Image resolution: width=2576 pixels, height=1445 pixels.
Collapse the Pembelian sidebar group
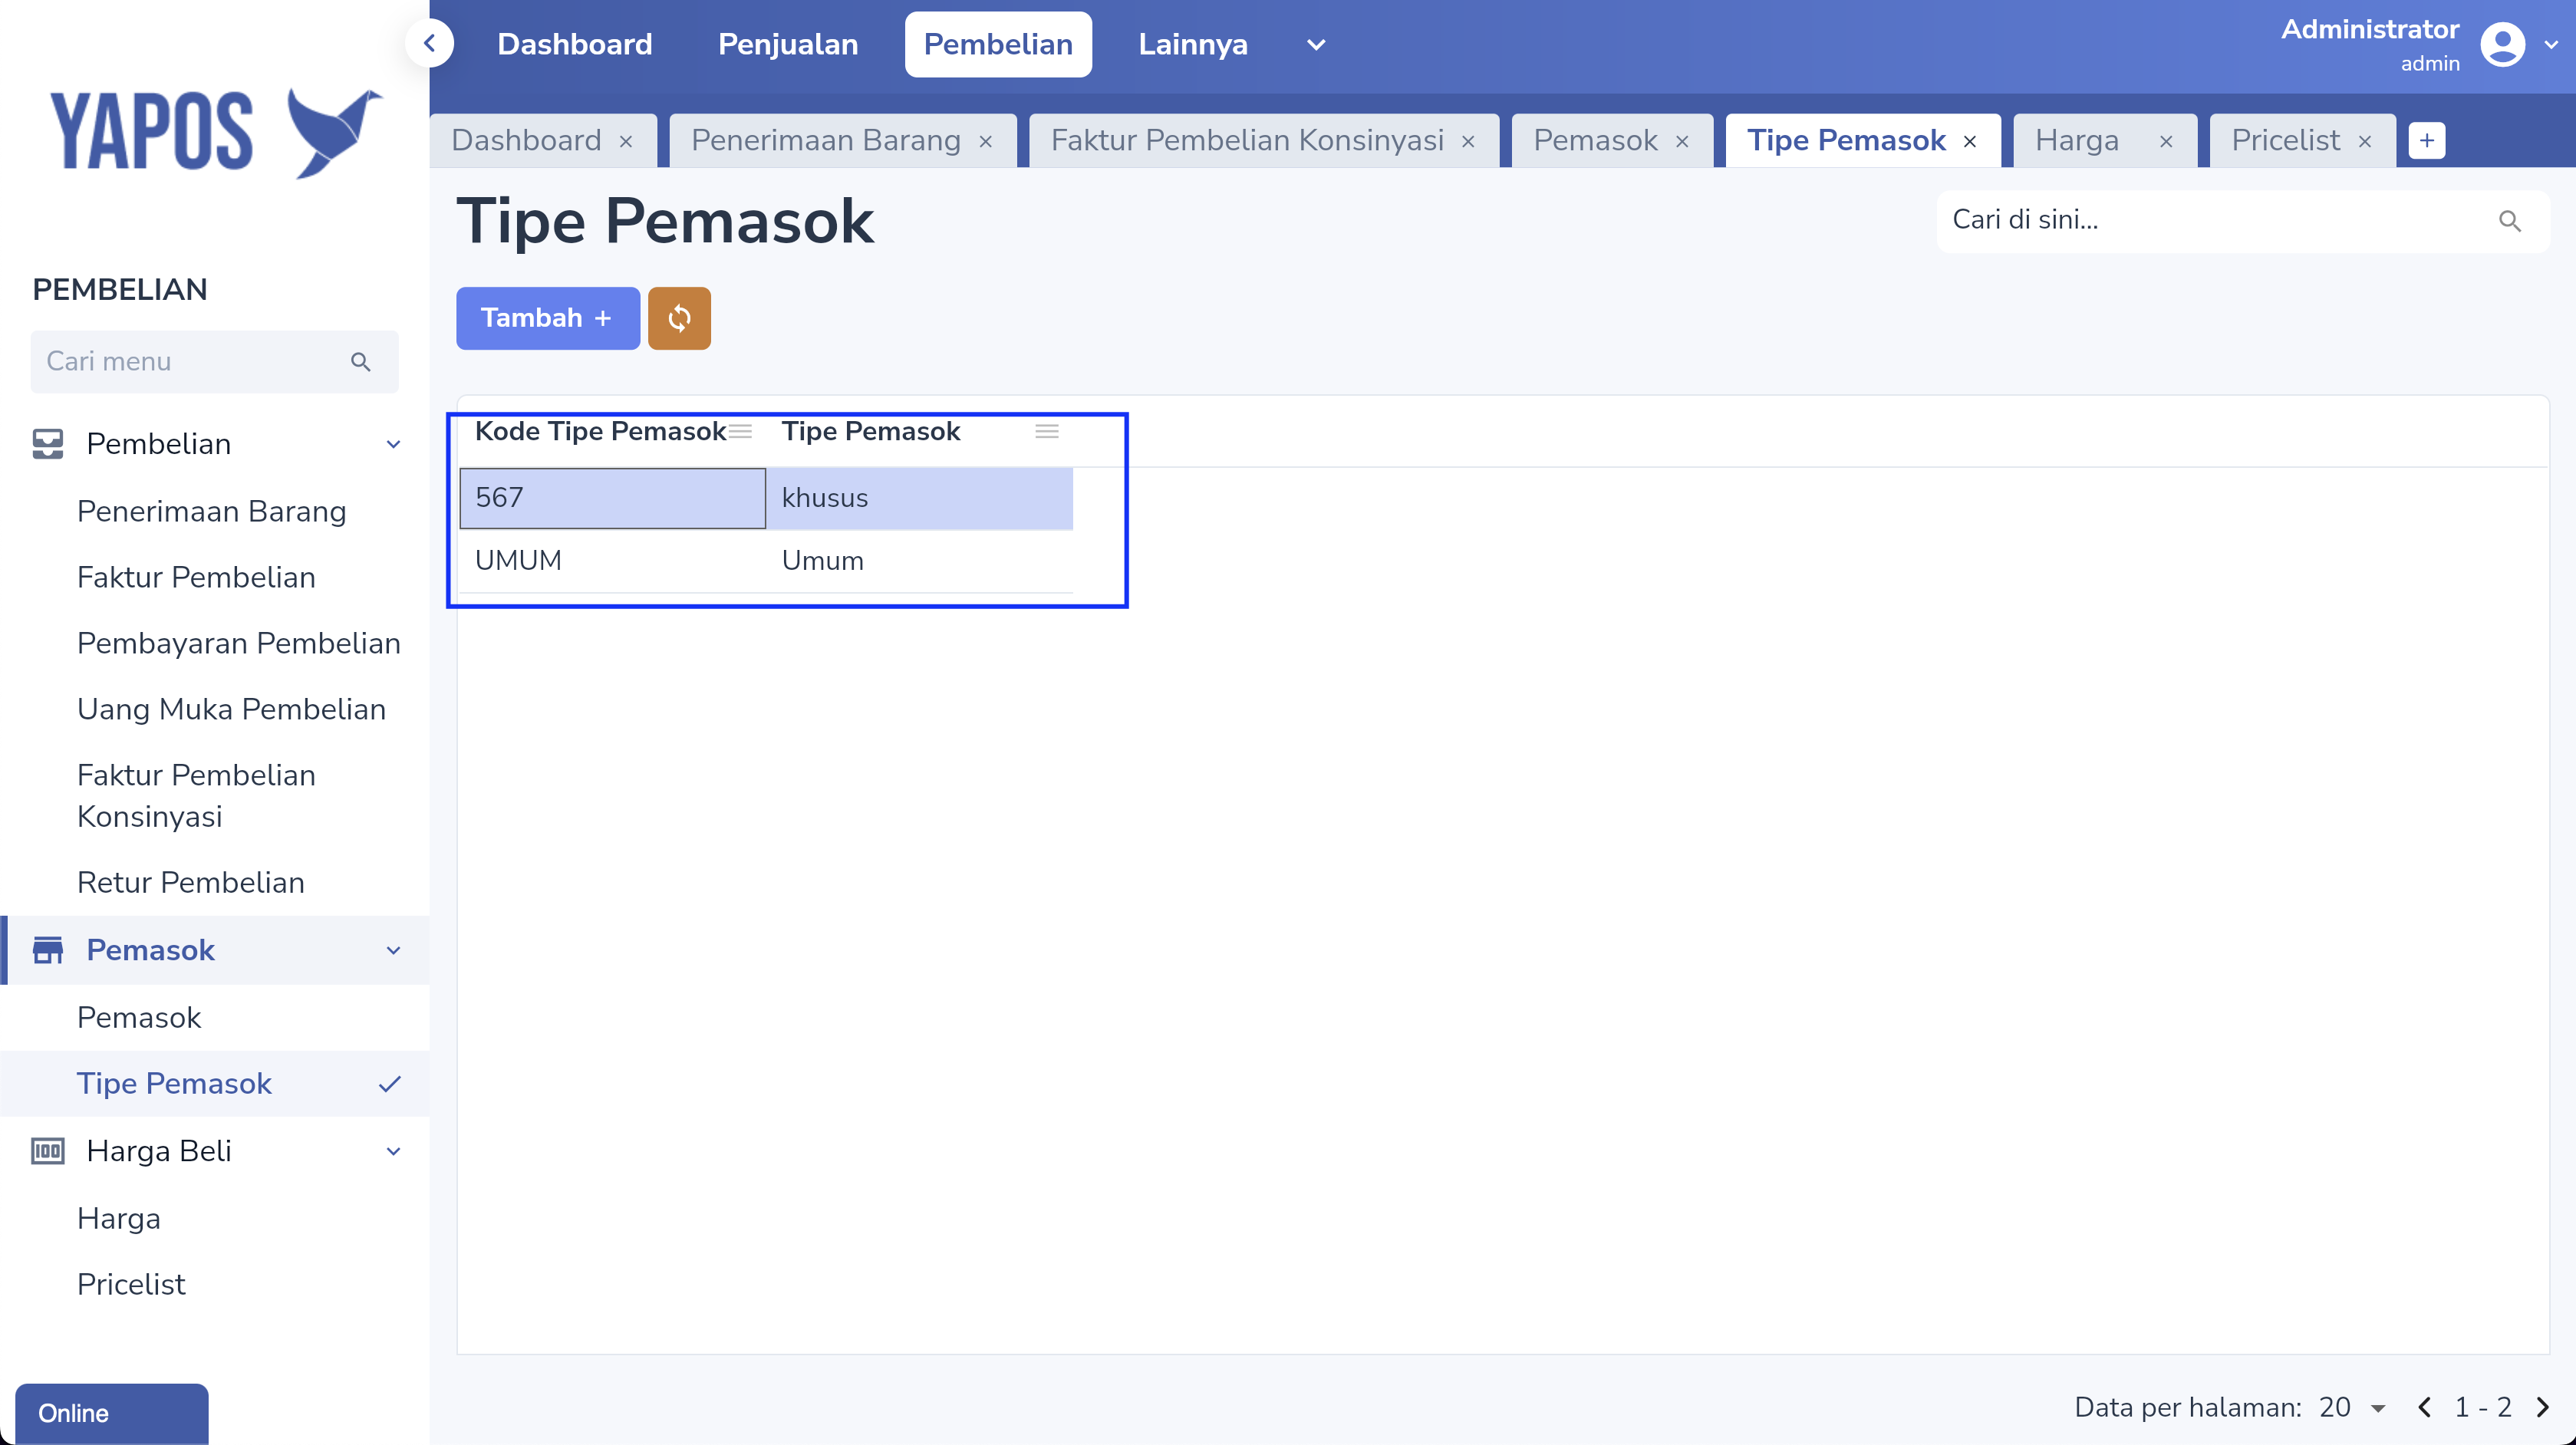point(394,445)
